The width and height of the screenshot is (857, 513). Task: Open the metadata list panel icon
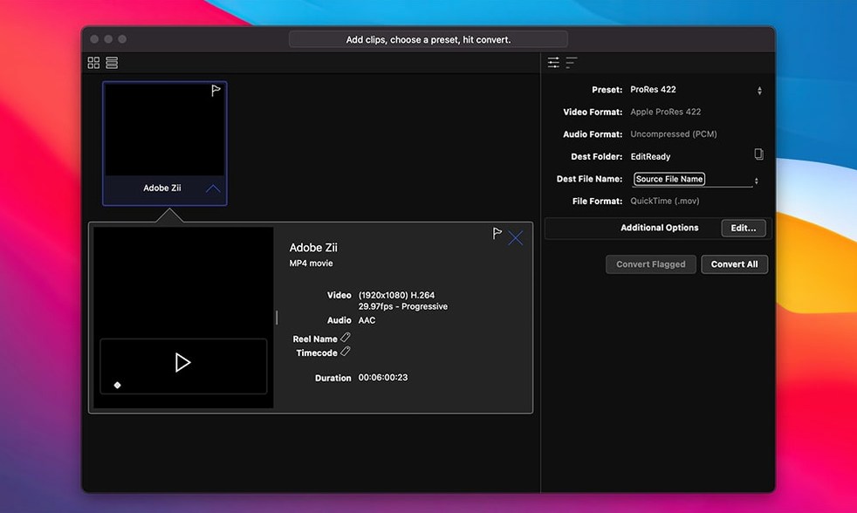coord(572,62)
